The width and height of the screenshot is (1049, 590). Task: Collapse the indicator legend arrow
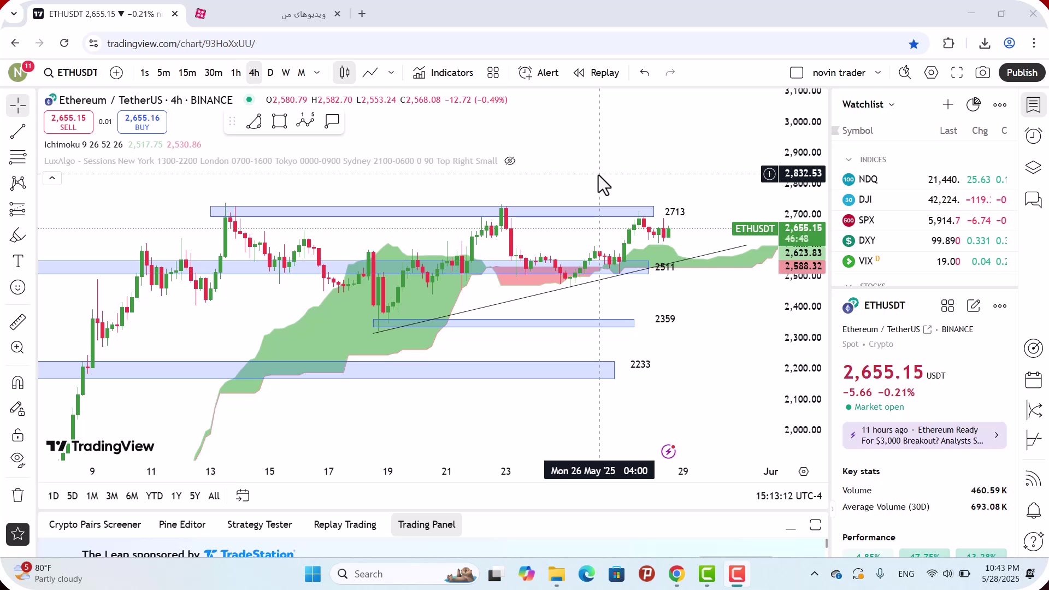[52, 178]
